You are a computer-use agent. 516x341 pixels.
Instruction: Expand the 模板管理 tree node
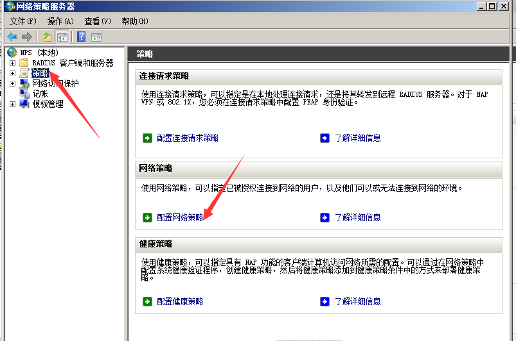click(12, 104)
